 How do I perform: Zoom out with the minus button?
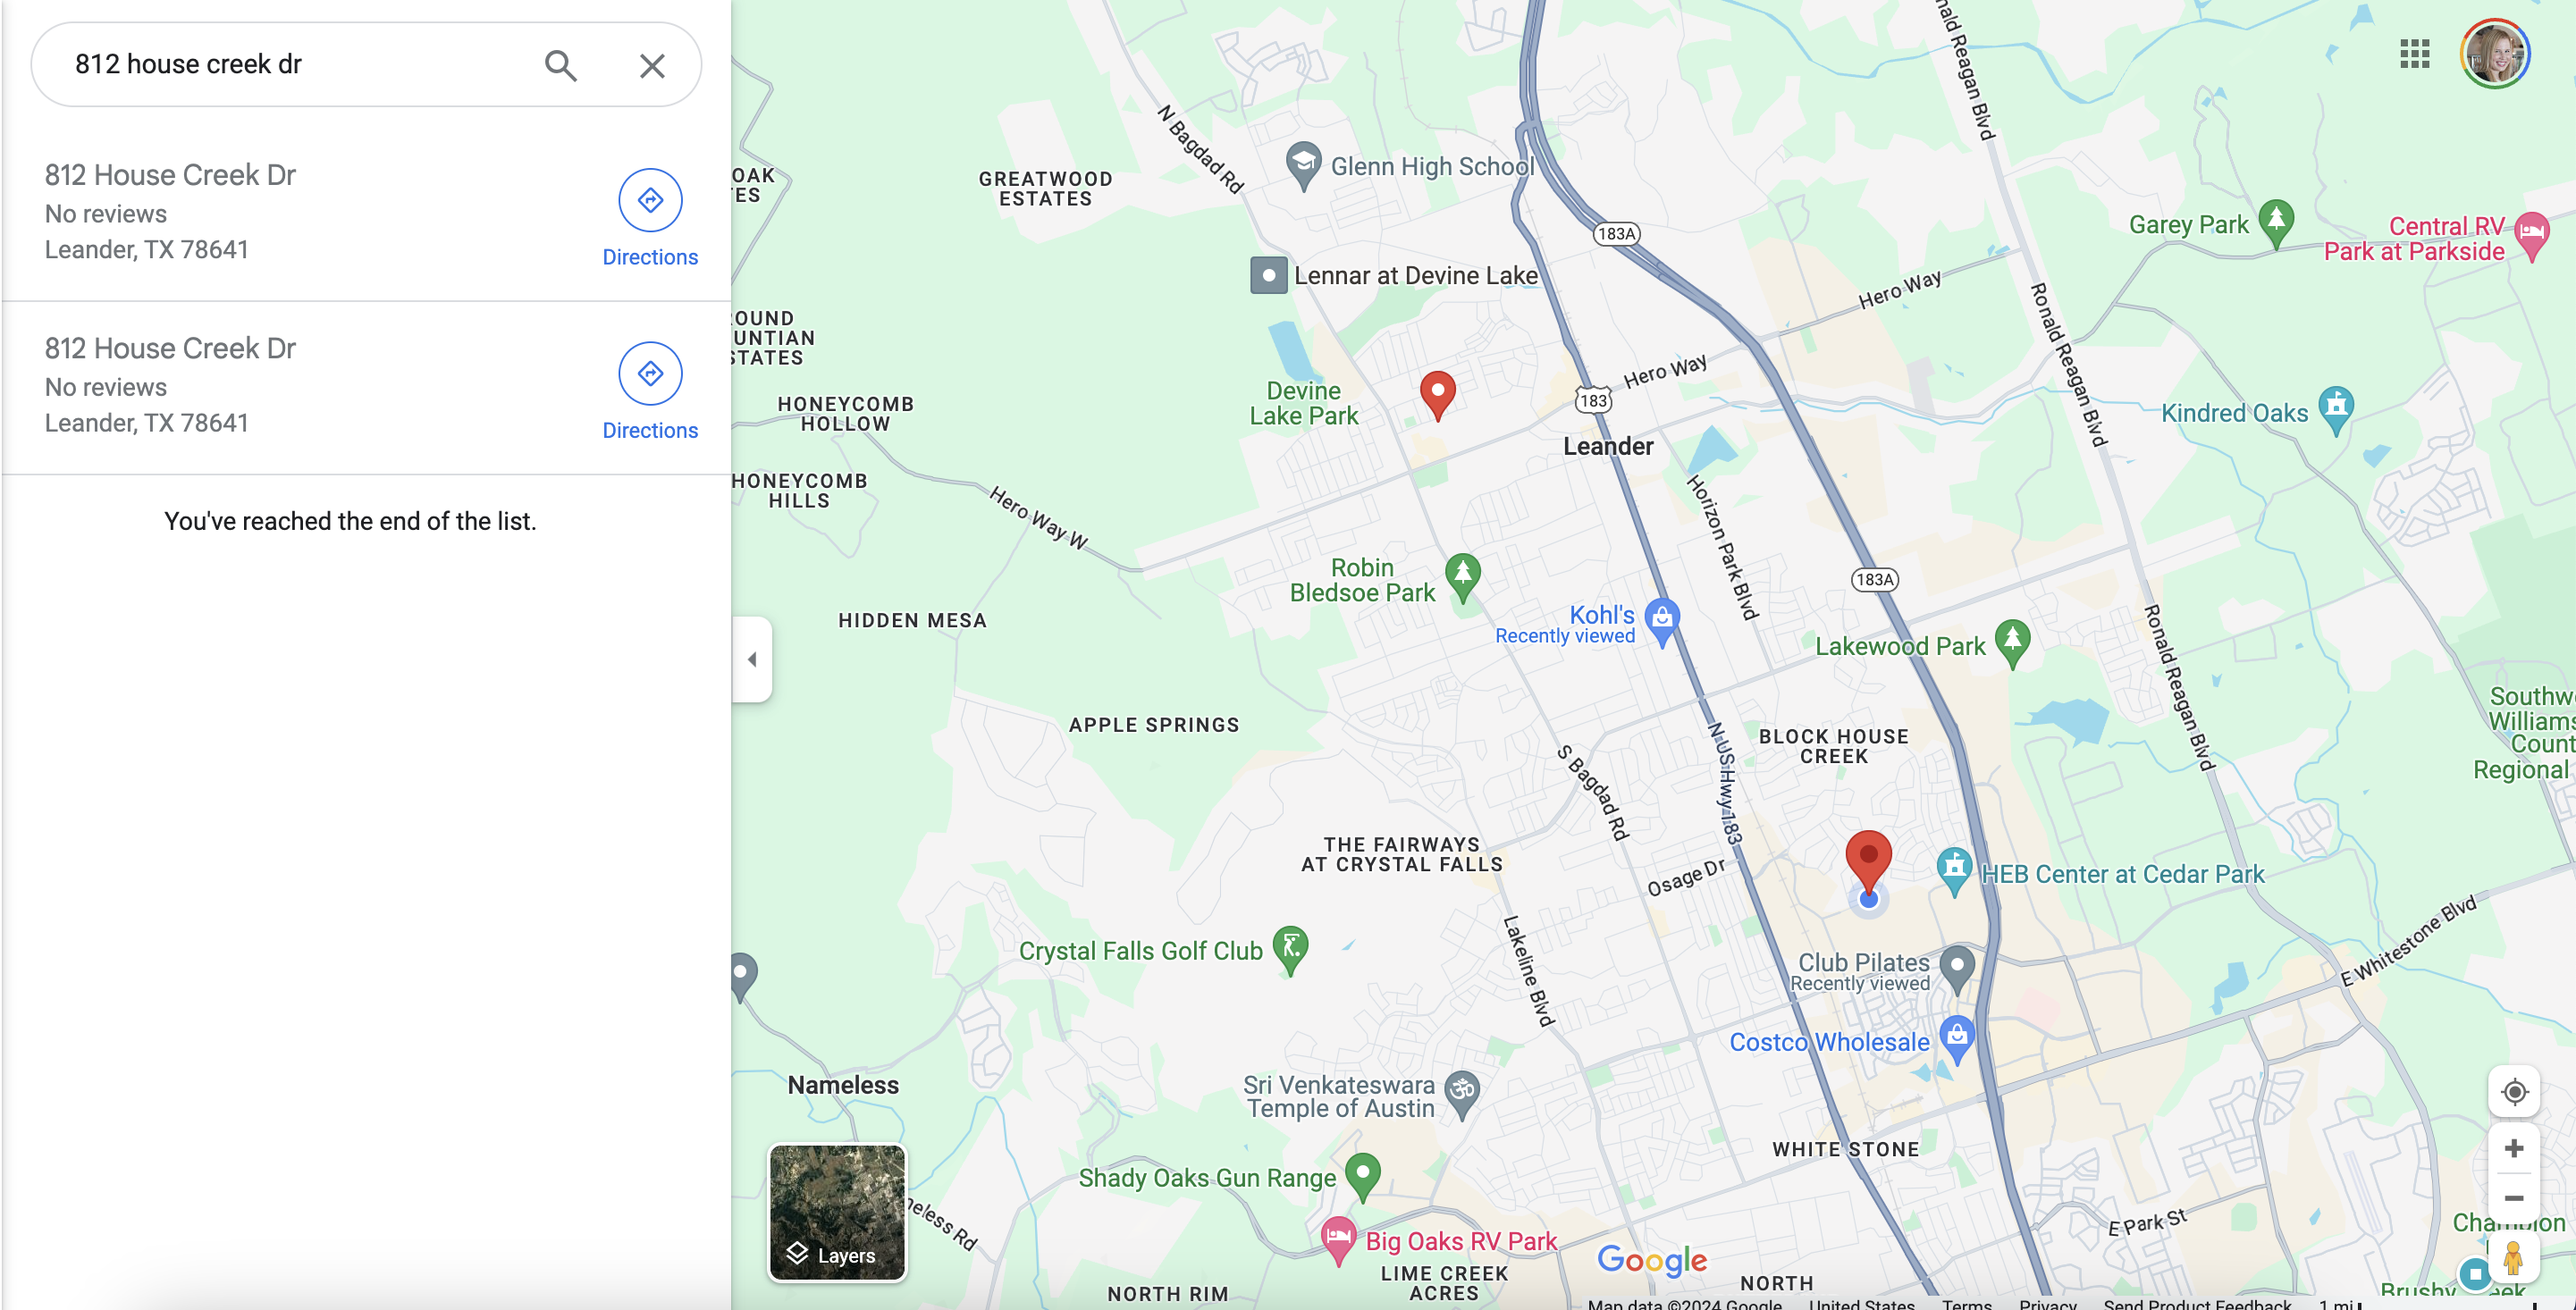click(2513, 1197)
